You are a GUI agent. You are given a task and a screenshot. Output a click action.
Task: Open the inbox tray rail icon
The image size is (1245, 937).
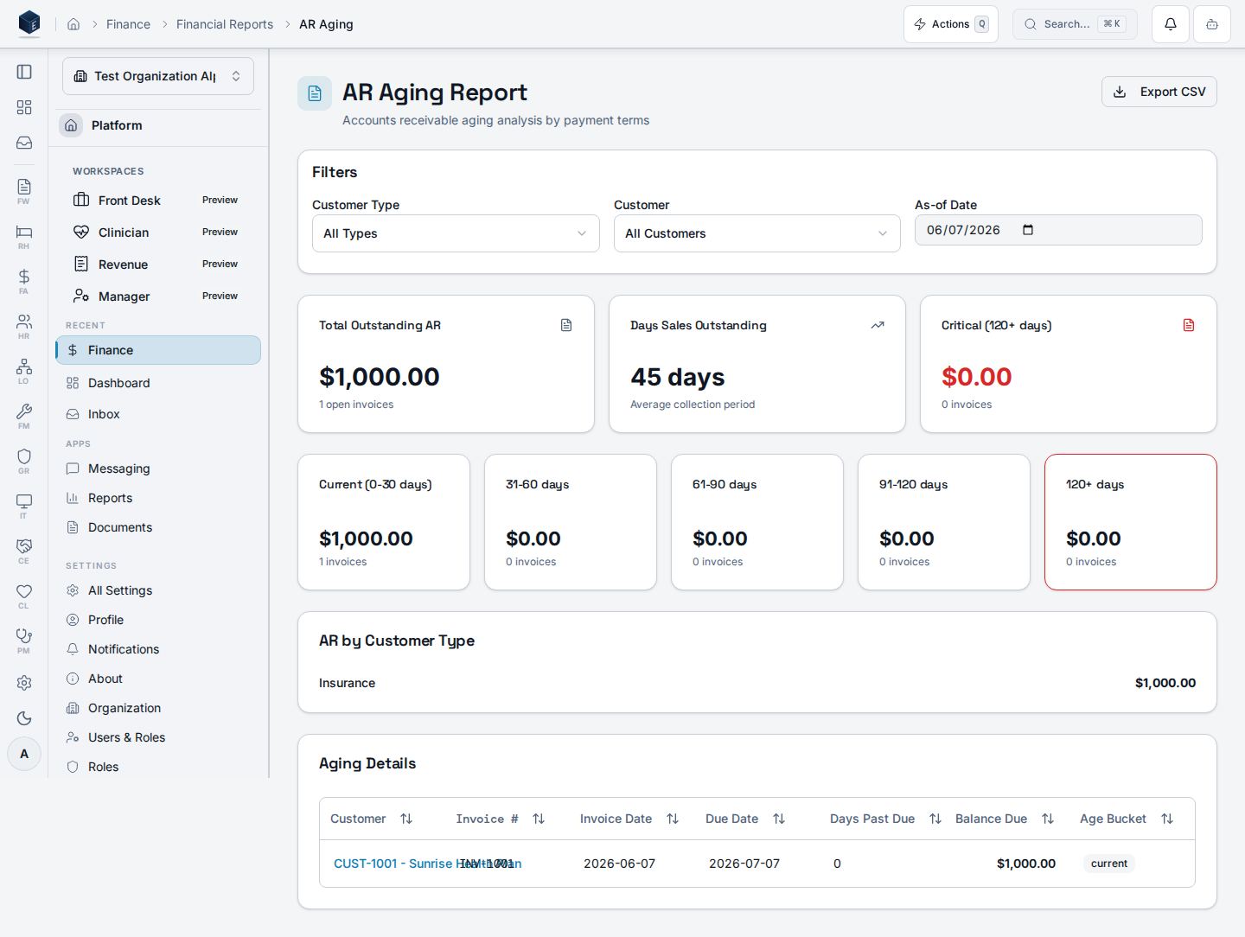[24, 143]
